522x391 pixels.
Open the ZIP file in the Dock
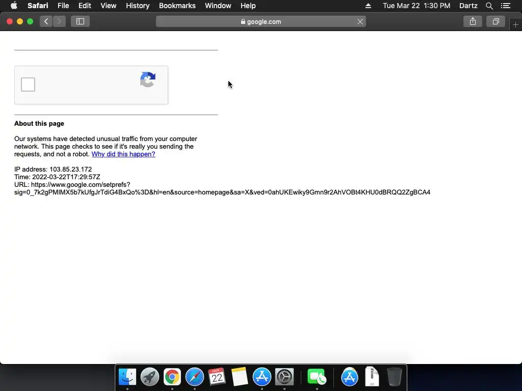coord(372,376)
